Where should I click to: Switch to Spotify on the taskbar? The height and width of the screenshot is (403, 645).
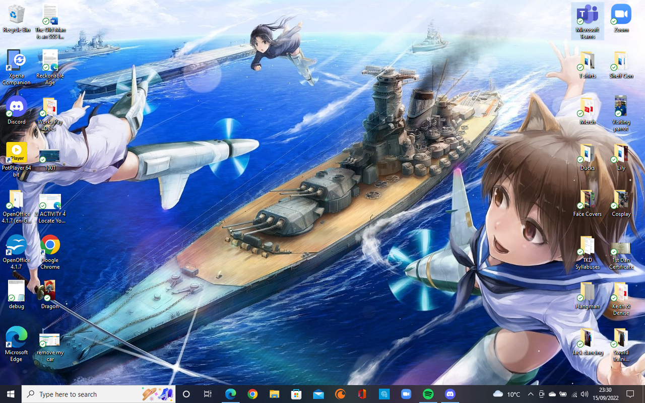tap(428, 394)
